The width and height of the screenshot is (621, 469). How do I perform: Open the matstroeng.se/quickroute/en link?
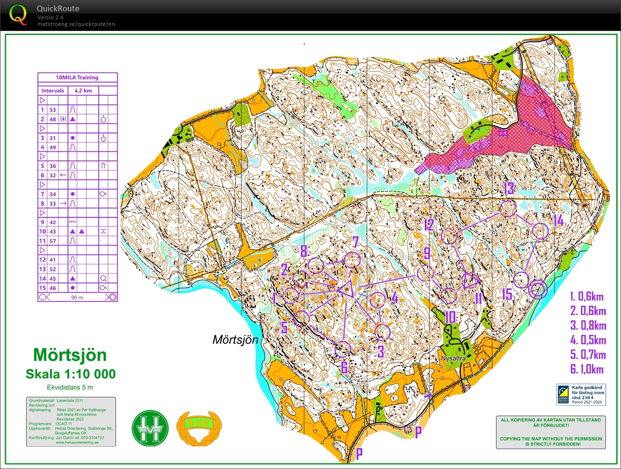[76, 24]
